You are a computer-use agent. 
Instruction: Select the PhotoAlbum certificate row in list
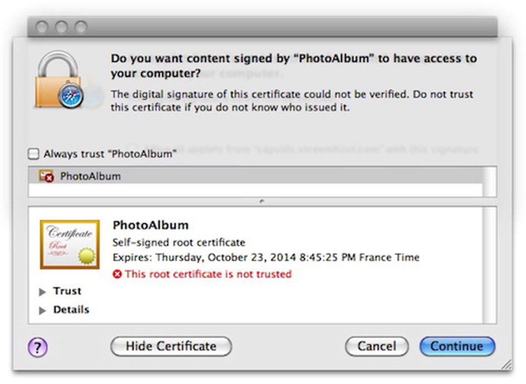(x=230, y=176)
